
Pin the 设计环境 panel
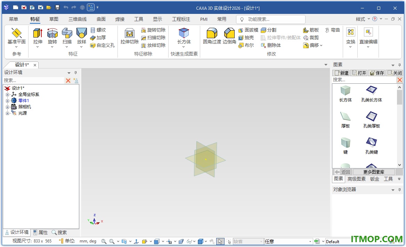[x=76, y=73]
